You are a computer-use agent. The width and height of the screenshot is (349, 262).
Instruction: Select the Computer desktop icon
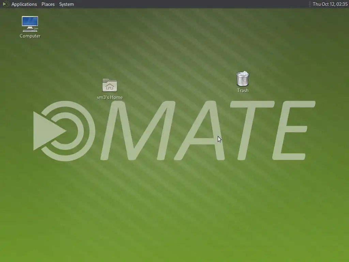pos(30,24)
